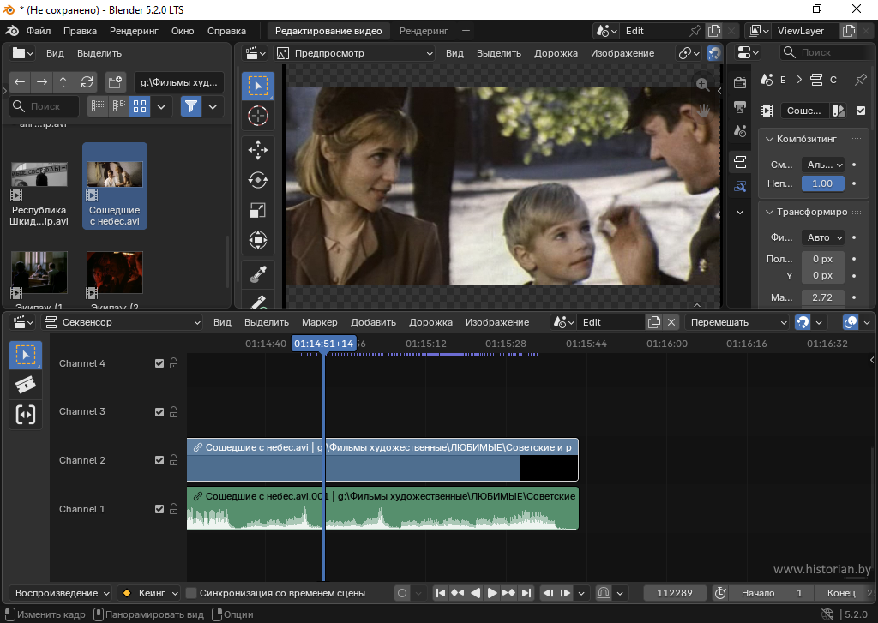Open the Playback settings dropdown

coord(61,593)
